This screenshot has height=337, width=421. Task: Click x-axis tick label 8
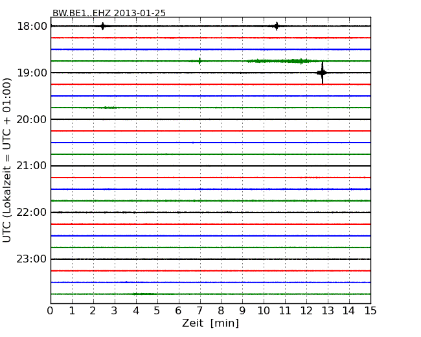point(221,310)
